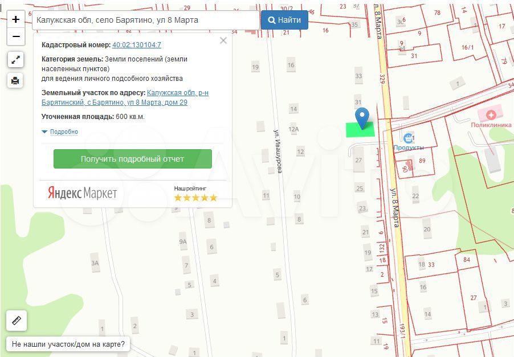The image size is (514, 357).
Task: Click Не нашли участок/дом на карте?
Action: click(x=68, y=344)
